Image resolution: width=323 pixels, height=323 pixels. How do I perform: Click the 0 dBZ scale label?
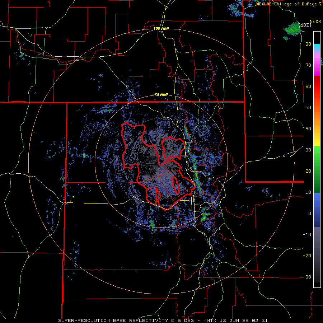[x=310, y=214]
